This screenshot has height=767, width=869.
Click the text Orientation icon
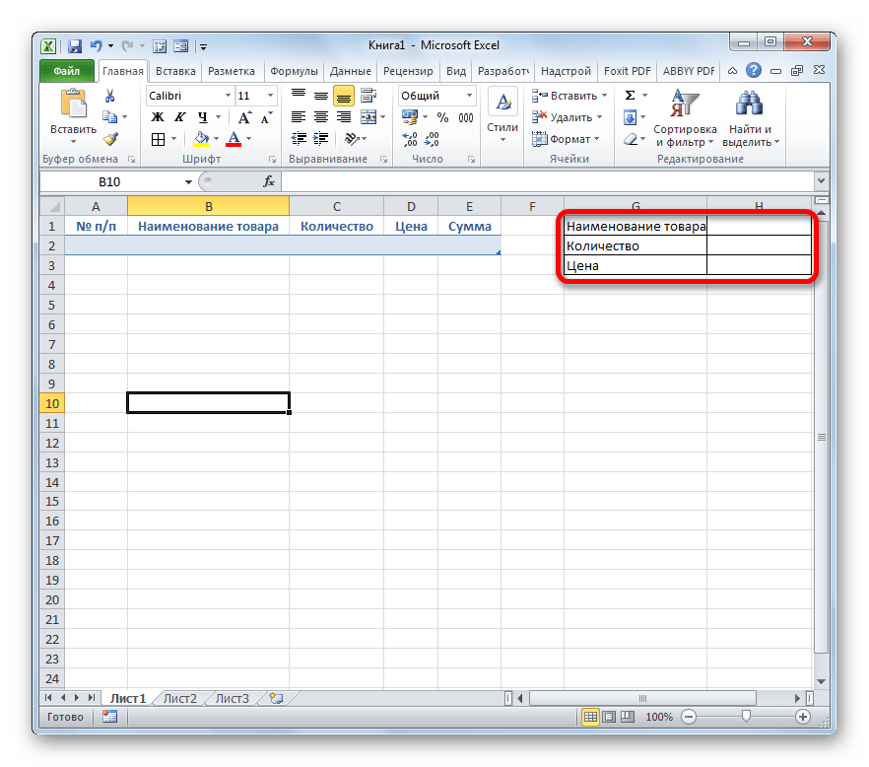point(352,139)
